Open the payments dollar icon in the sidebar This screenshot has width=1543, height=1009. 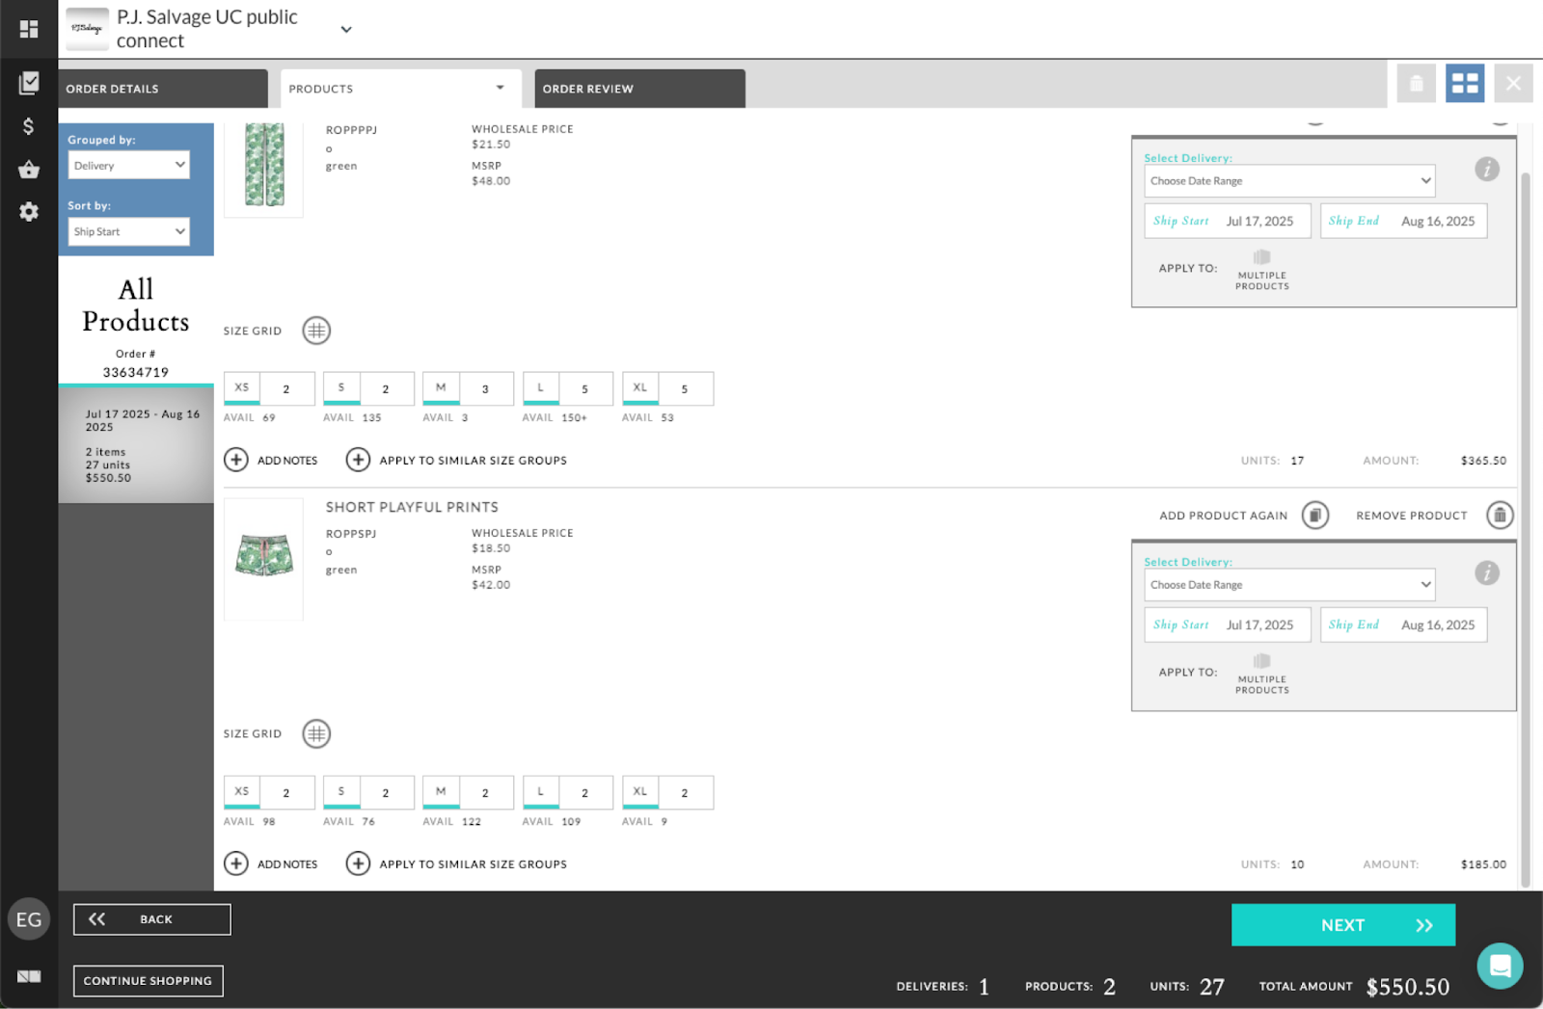(29, 125)
